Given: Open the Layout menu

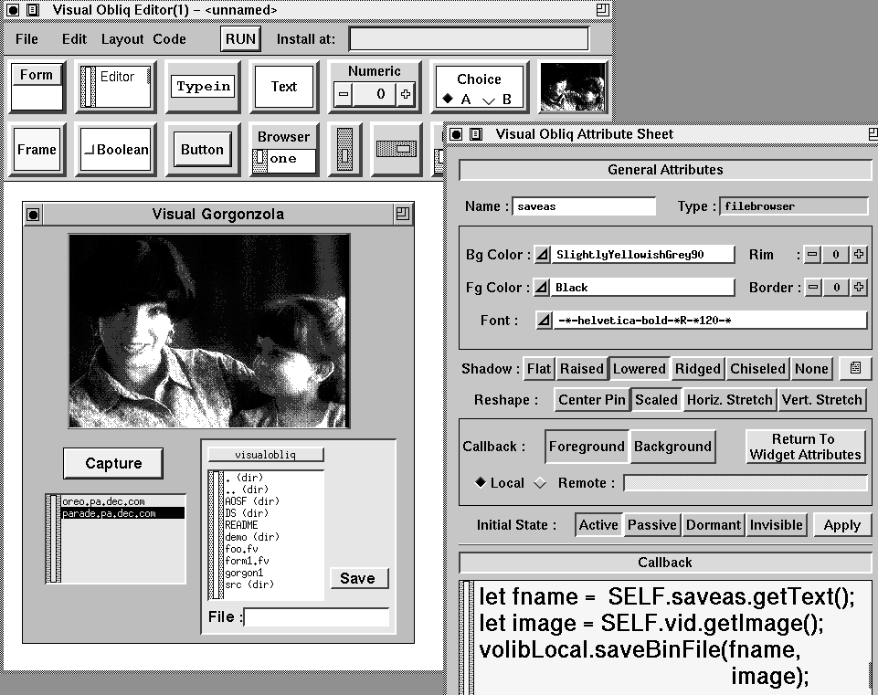Looking at the screenshot, I should 122,39.
